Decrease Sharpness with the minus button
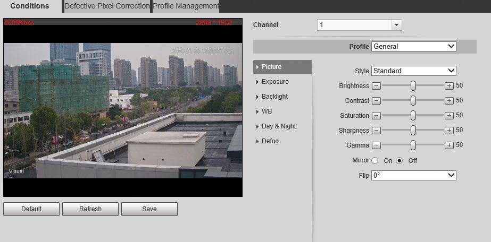The image size is (491, 242). pos(377,130)
